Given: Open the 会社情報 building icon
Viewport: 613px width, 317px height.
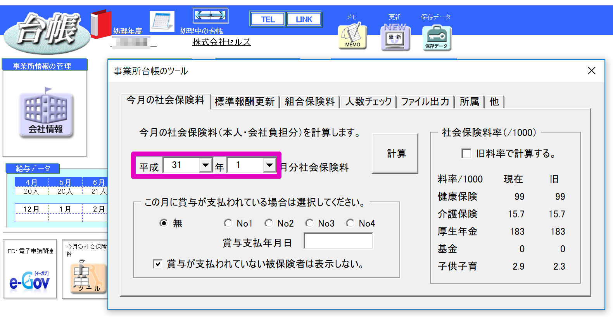Looking at the screenshot, I should pos(46,112).
